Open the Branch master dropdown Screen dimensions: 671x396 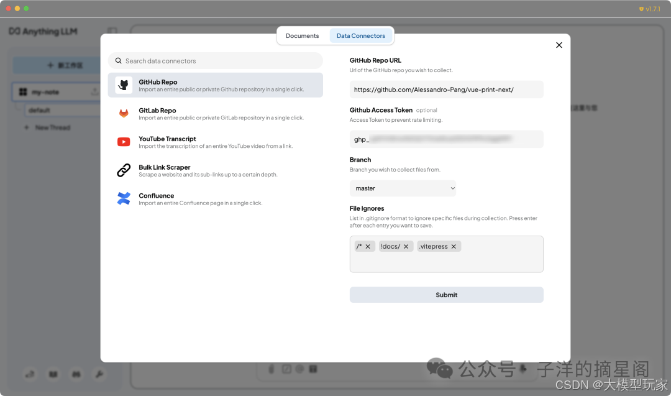tap(403, 188)
